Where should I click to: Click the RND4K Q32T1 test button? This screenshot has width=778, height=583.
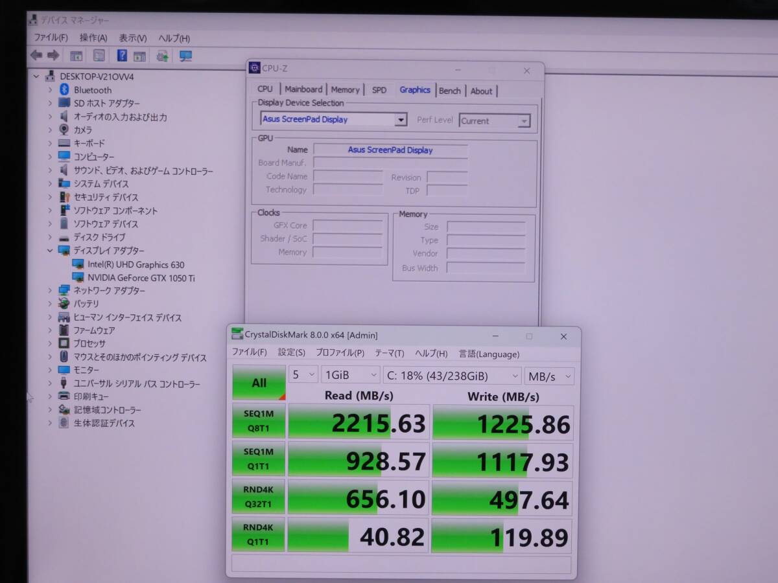pyautogui.click(x=258, y=497)
